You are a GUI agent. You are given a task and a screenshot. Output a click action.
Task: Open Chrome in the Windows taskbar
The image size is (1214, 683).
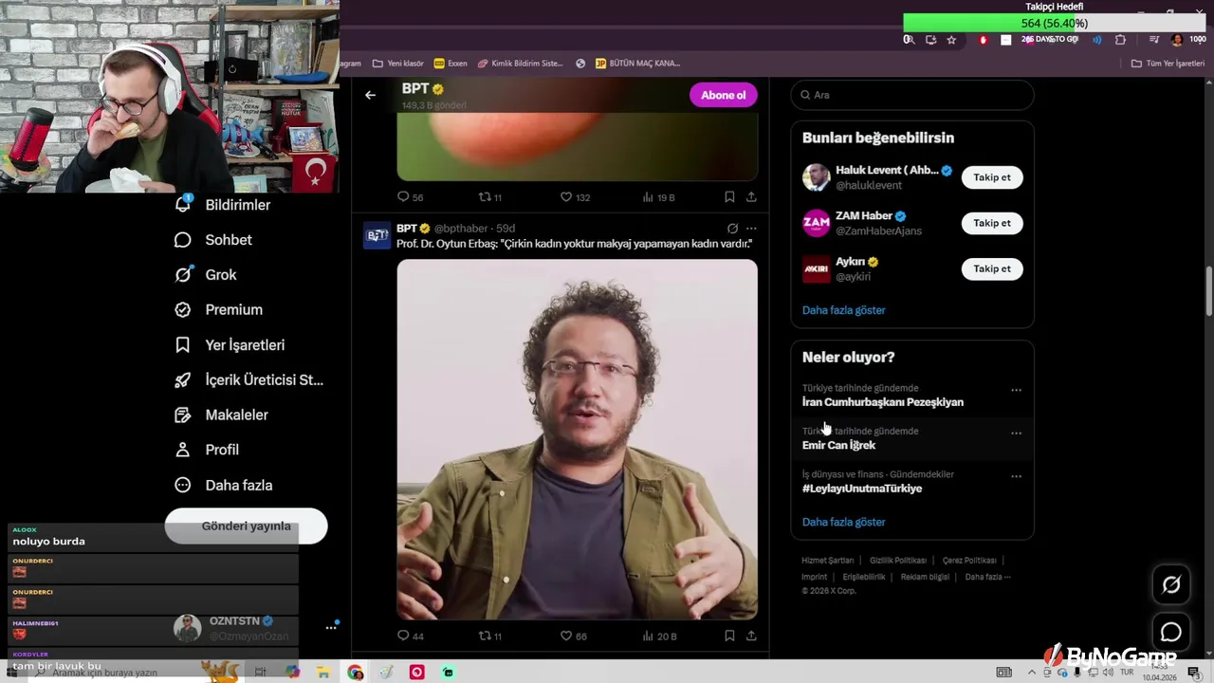tap(356, 673)
